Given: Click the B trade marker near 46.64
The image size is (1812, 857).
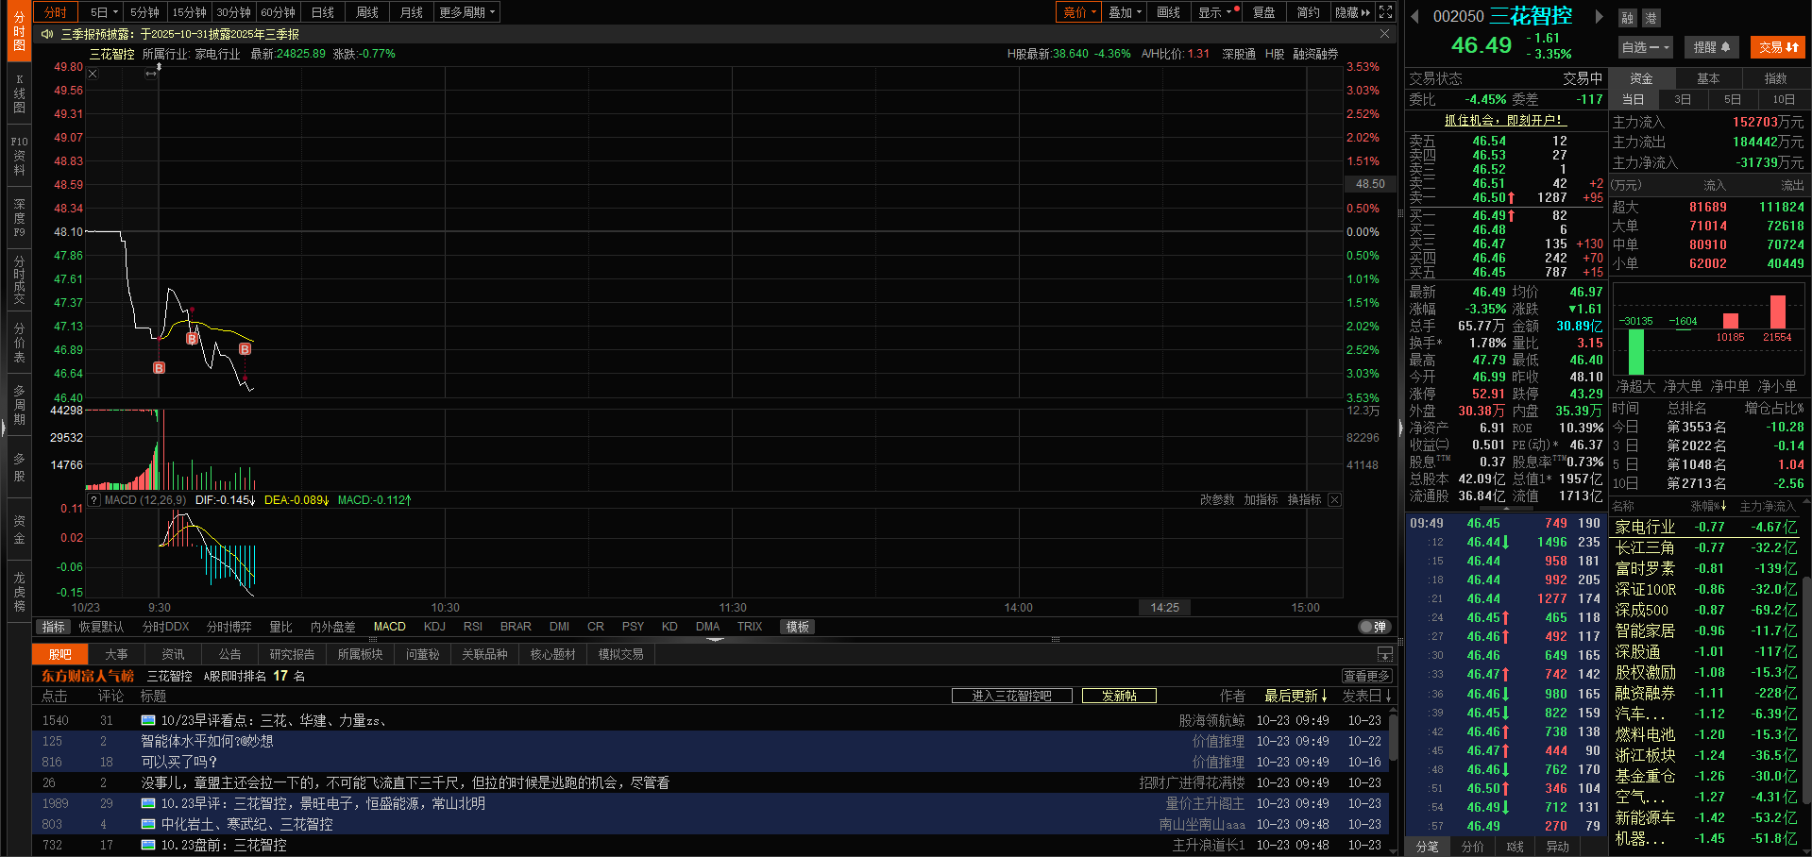Looking at the screenshot, I should tap(160, 368).
